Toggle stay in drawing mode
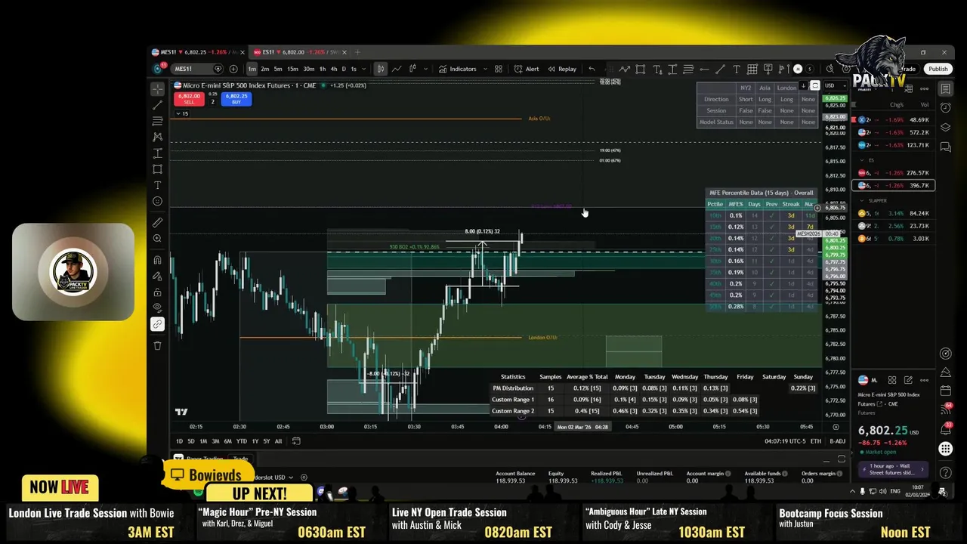 point(157,276)
